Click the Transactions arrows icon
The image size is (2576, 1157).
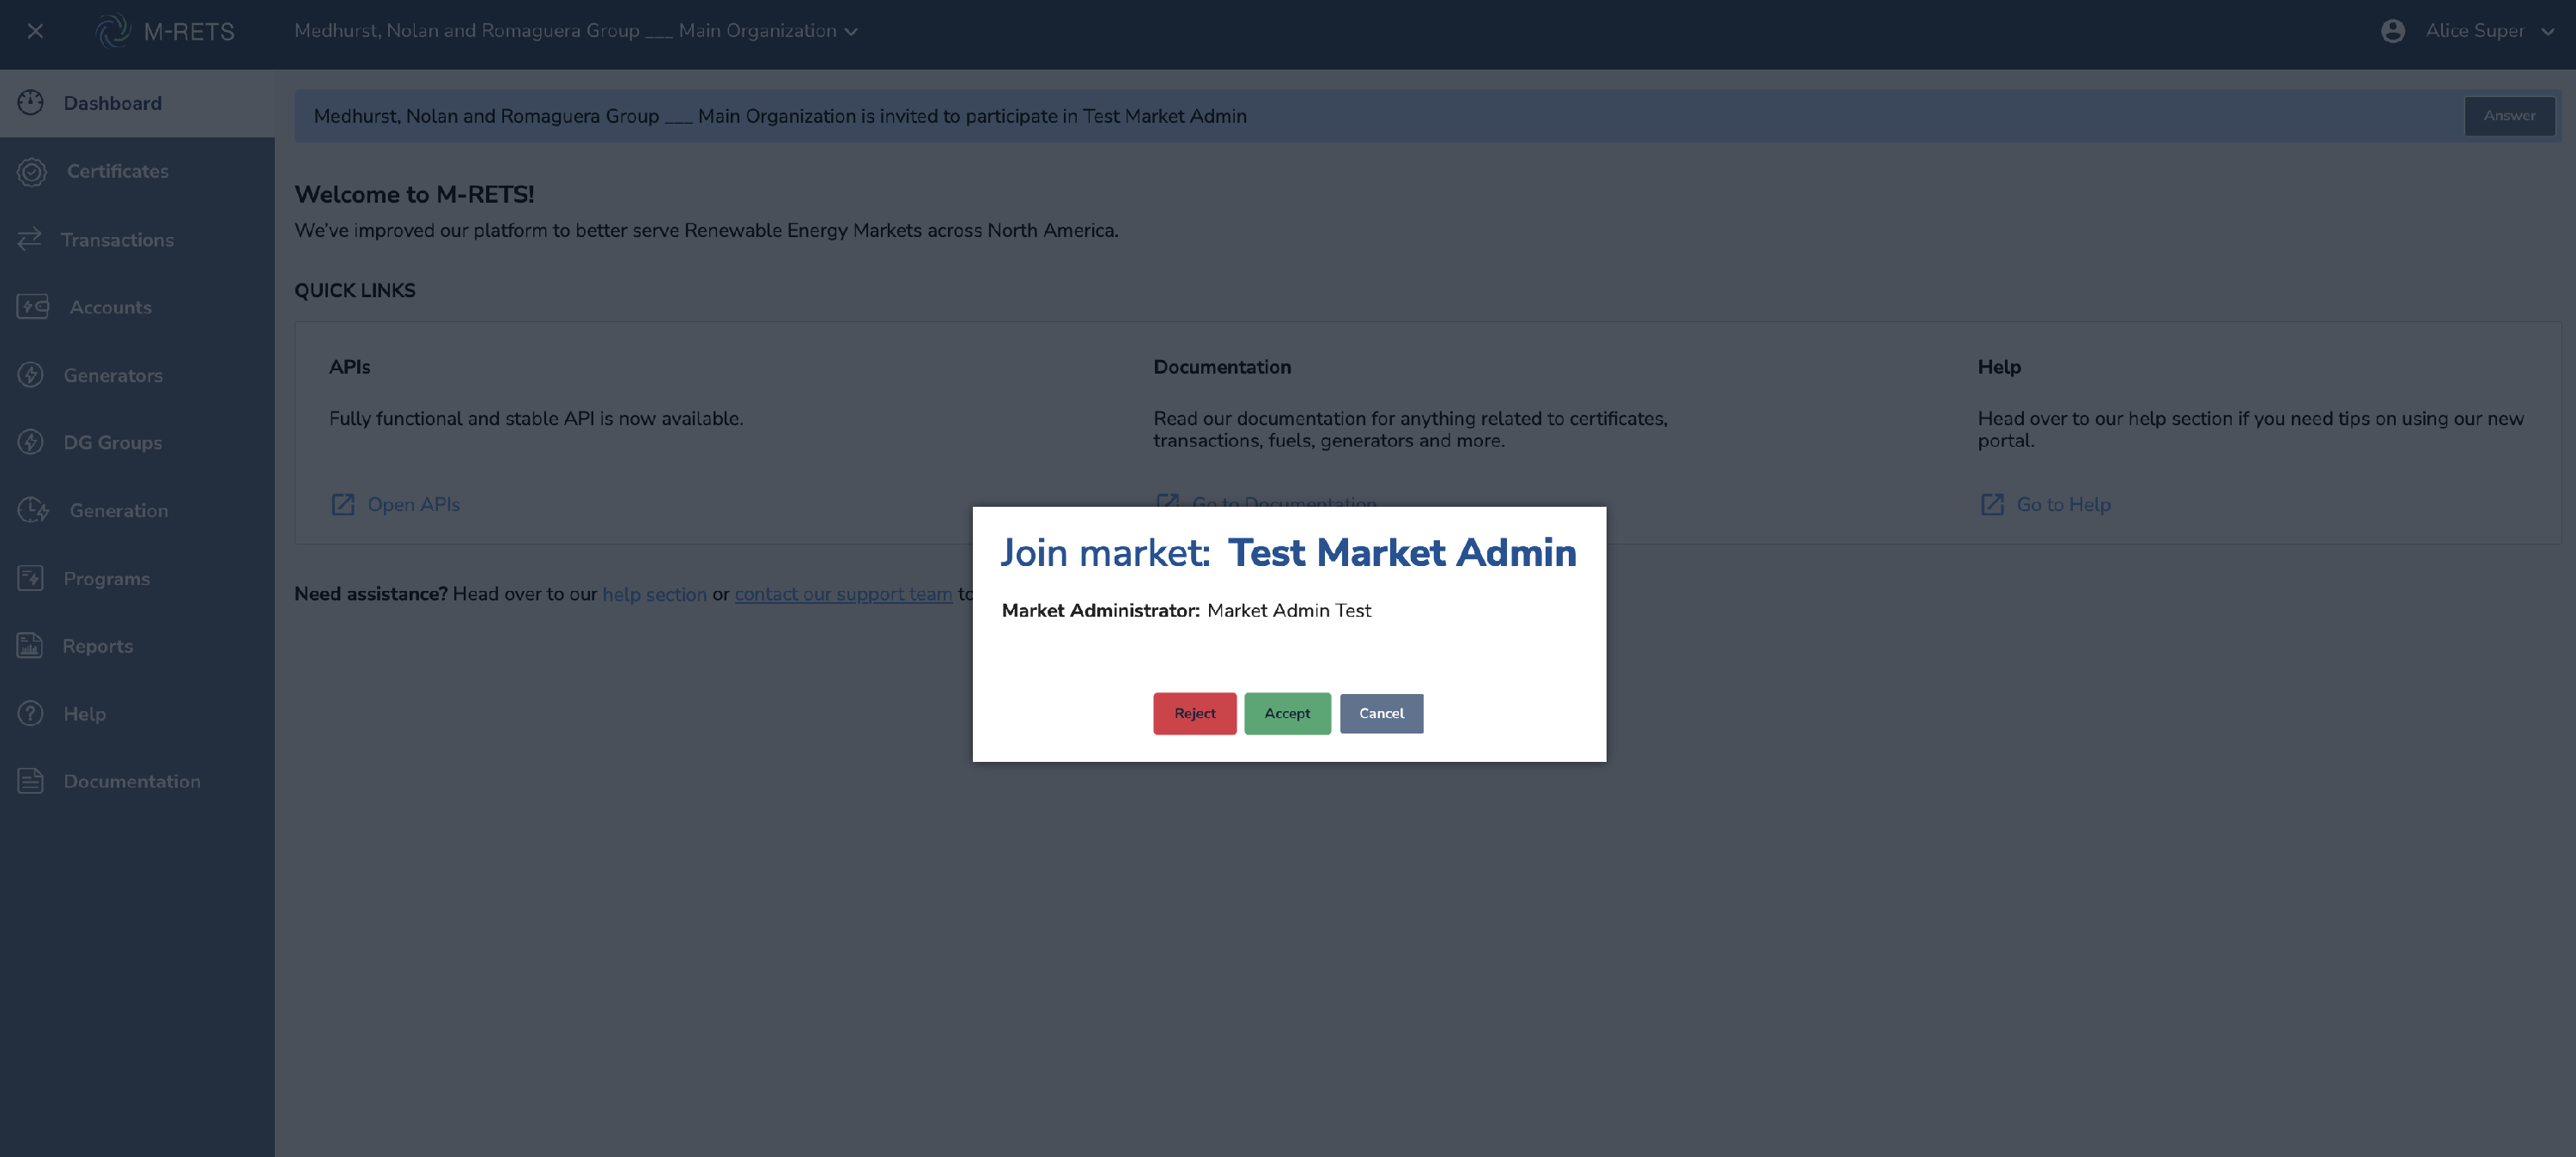29,239
